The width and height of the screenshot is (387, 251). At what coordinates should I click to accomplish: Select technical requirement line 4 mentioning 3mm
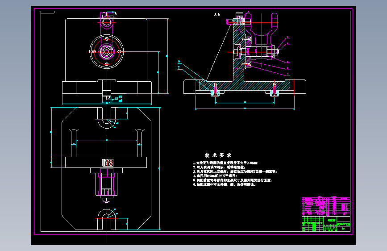215,176
